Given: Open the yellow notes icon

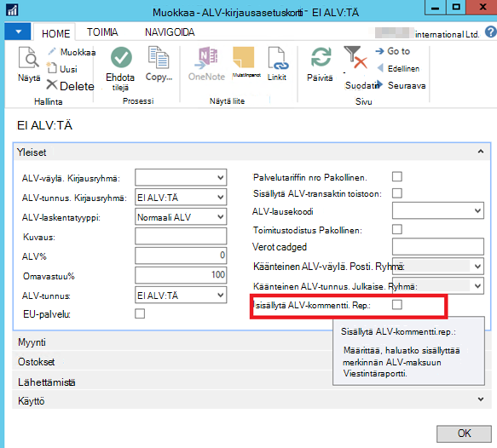Looking at the screenshot, I should pos(244,58).
